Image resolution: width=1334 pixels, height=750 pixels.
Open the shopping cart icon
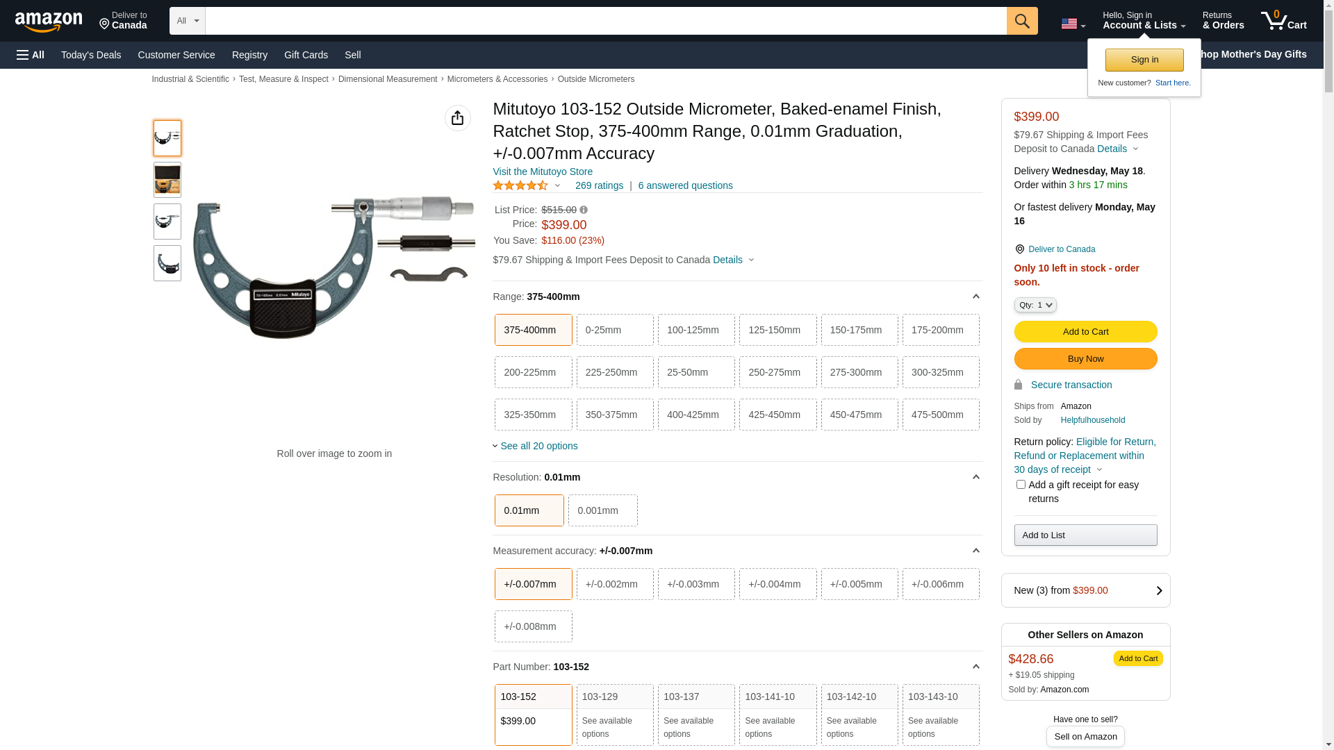point(1283,21)
